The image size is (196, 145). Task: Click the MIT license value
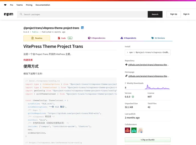(x=150, y=97)
